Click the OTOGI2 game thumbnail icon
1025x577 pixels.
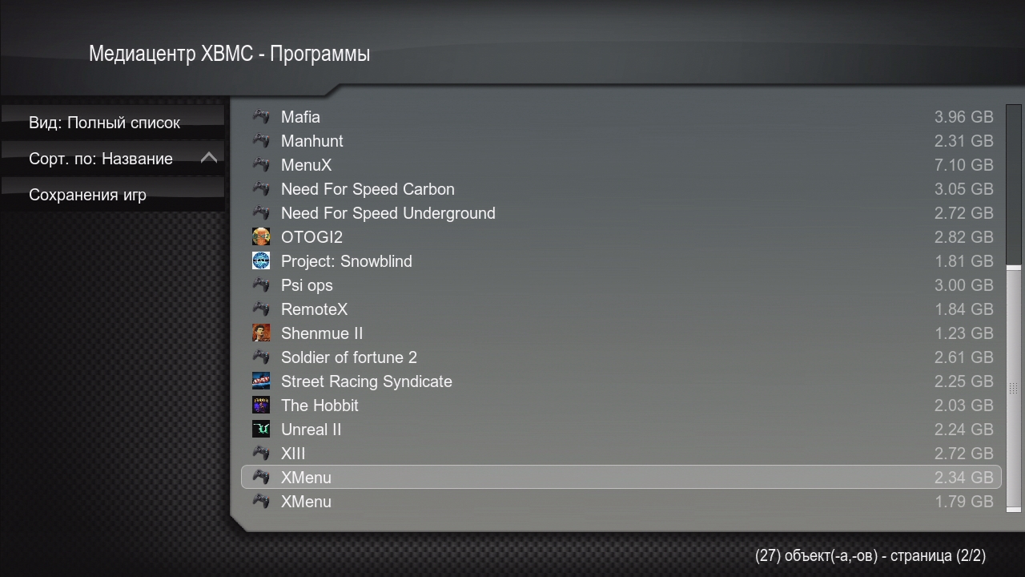[x=261, y=237]
